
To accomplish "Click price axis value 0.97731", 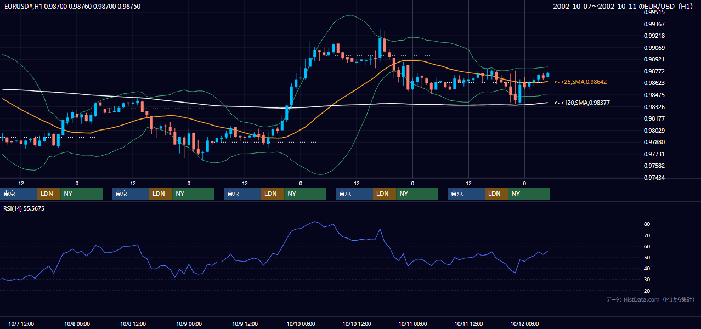I will click(654, 154).
